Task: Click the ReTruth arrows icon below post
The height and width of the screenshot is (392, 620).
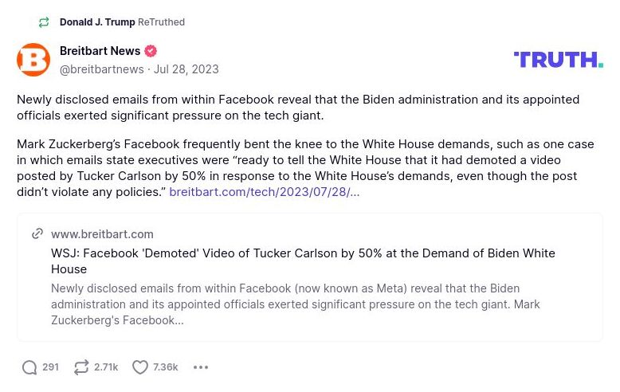Action: point(81,367)
